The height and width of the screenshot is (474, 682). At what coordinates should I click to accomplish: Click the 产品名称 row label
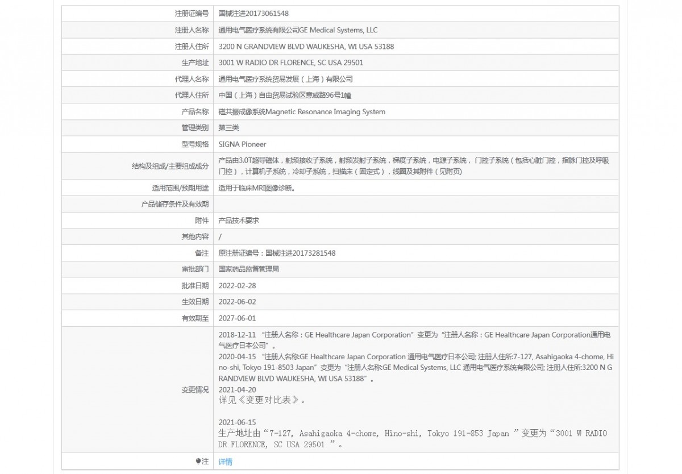195,112
